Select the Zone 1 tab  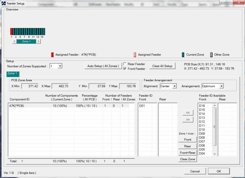pos(12,74)
